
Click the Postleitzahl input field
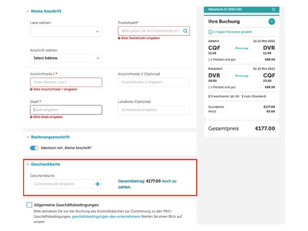149,31
